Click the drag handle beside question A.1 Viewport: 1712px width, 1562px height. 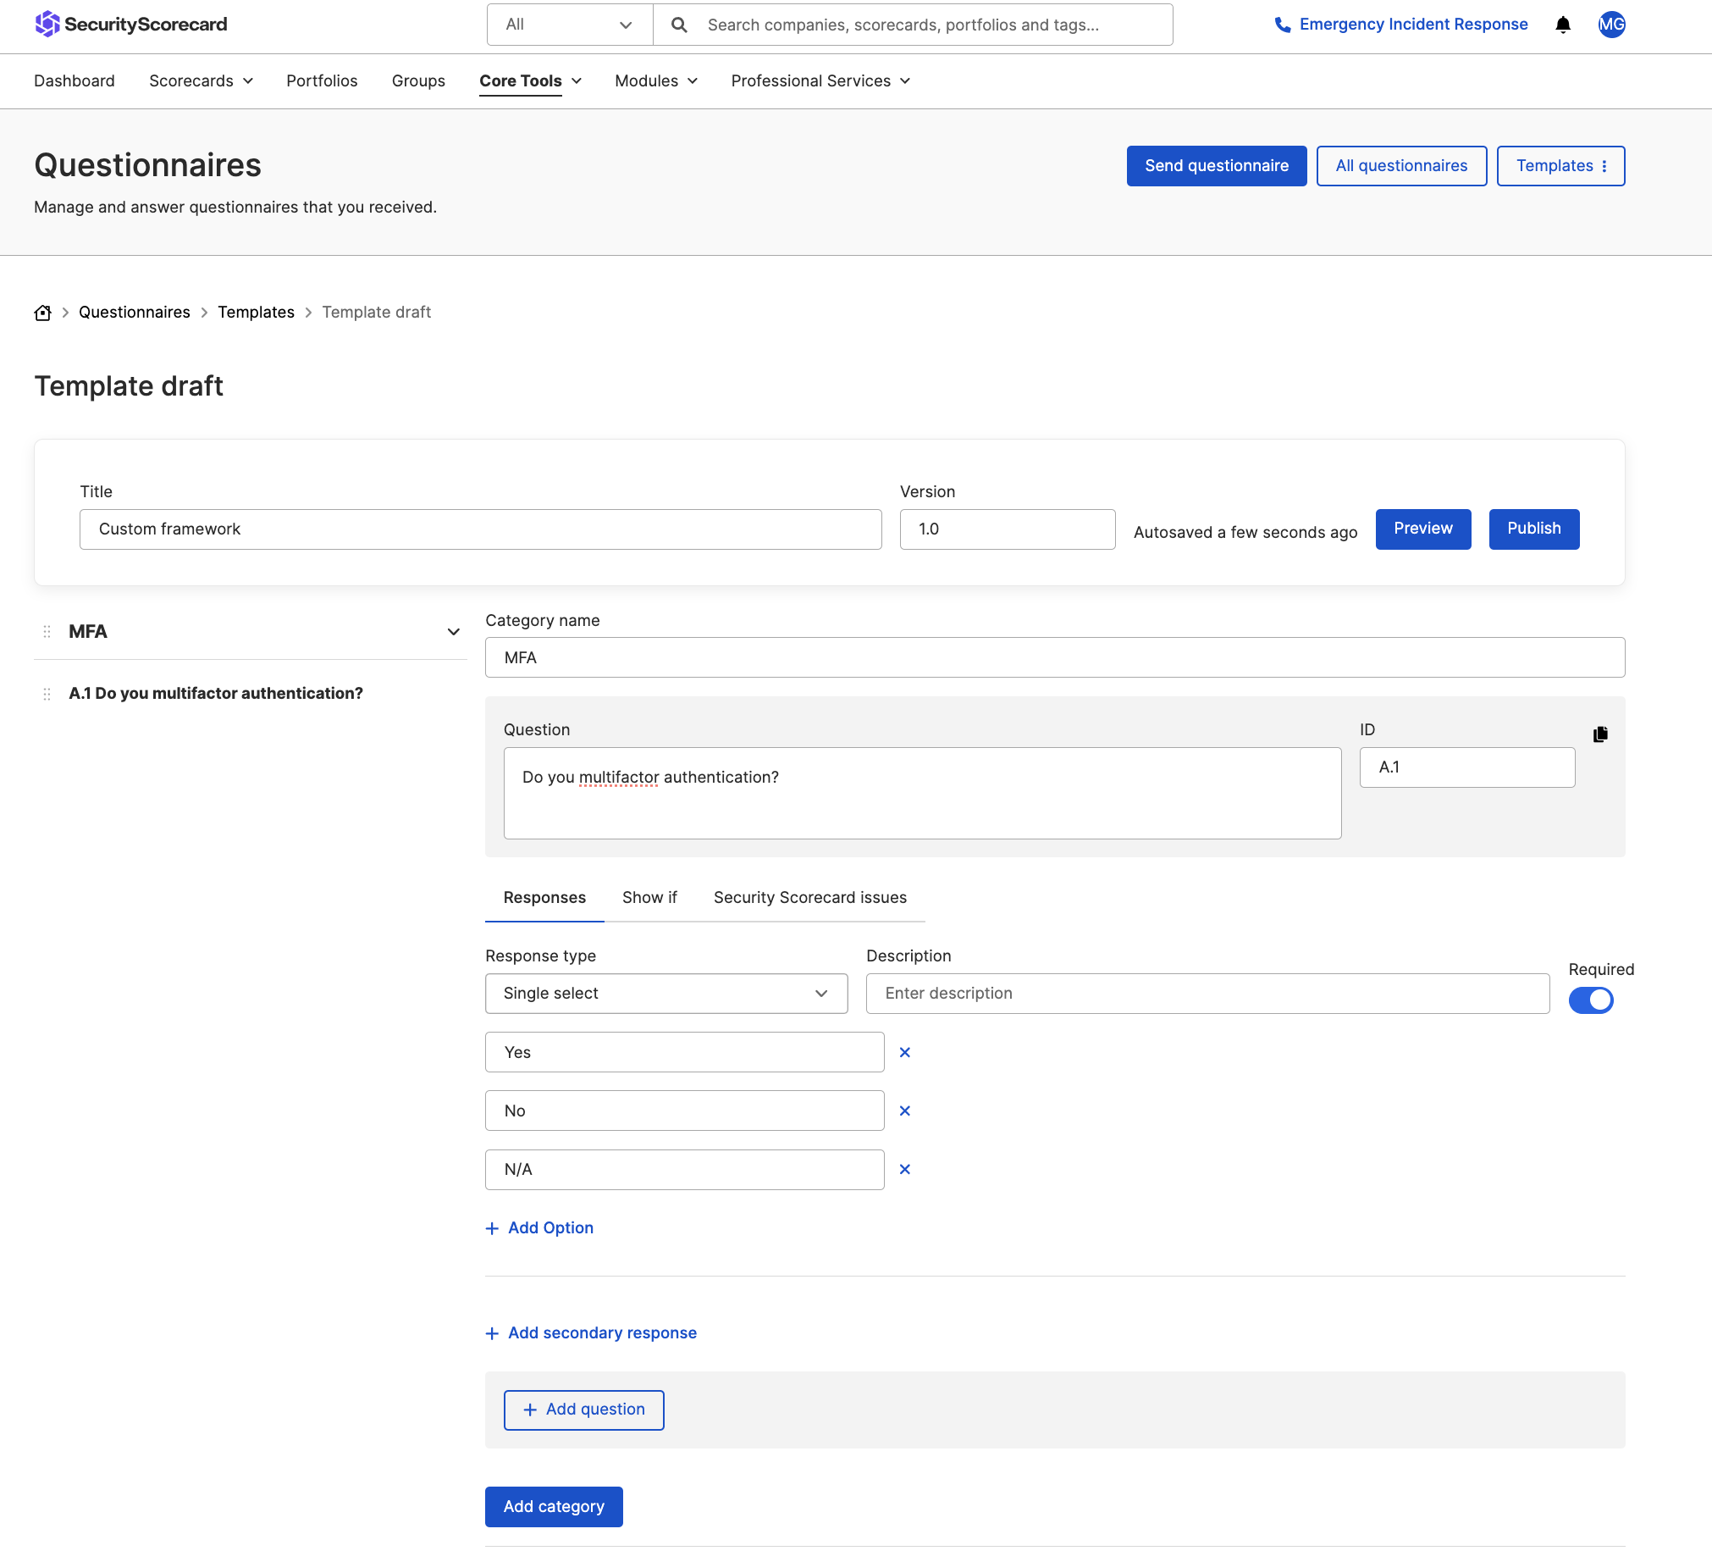[47, 693]
